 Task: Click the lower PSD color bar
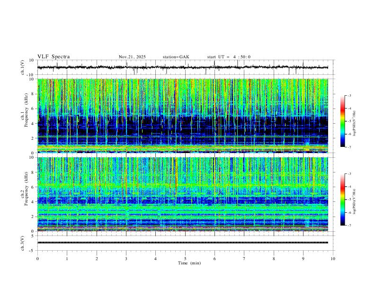point(343,199)
